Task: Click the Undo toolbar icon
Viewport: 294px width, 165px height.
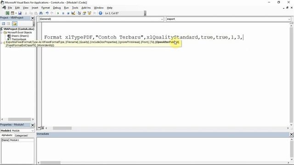Action: [47, 13]
